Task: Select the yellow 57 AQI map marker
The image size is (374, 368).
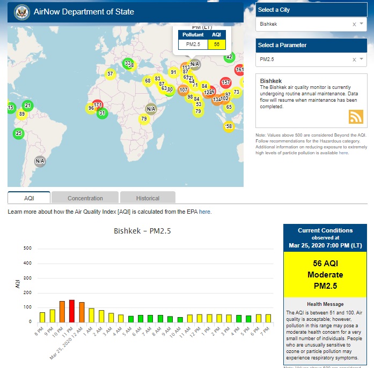Action: pyautogui.click(x=110, y=74)
